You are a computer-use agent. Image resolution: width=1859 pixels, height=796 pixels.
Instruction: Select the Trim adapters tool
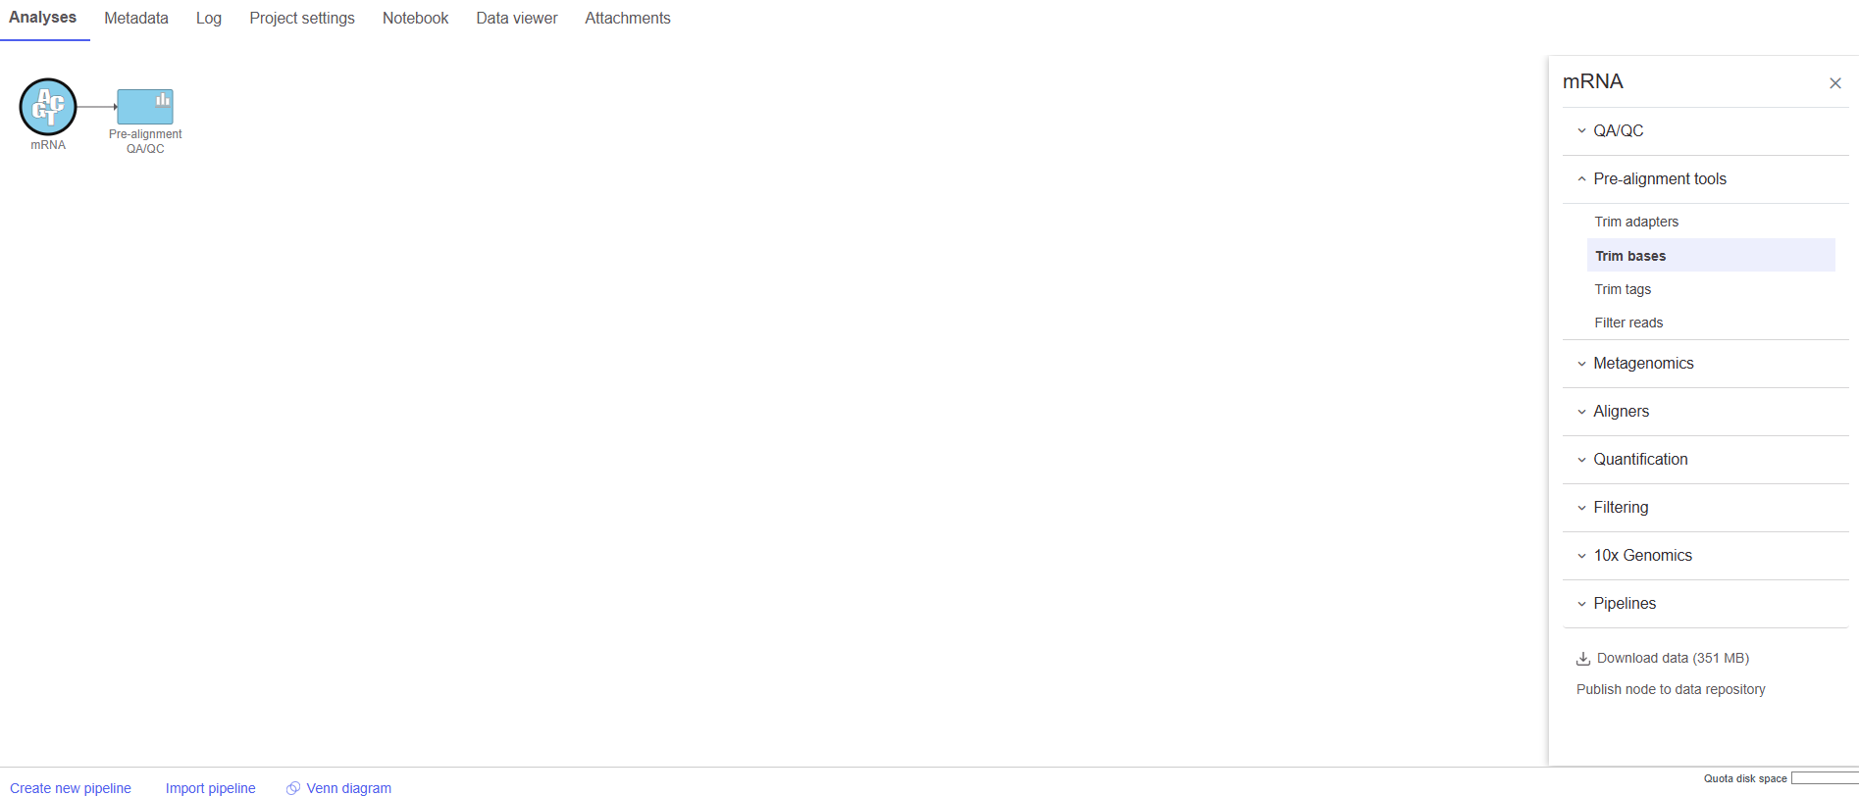coord(1635,222)
